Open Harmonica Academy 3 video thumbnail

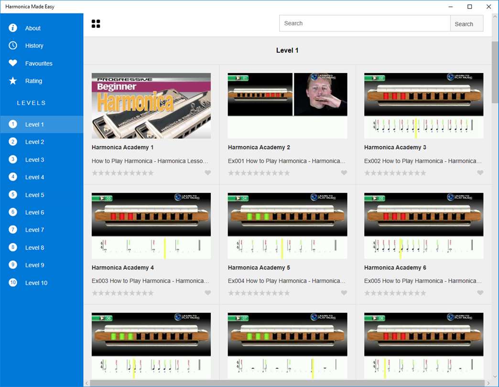tap(423, 106)
